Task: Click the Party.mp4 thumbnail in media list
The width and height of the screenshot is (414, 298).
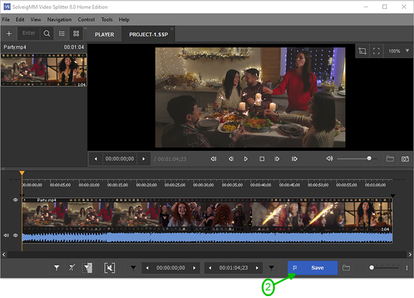Action: [44, 70]
